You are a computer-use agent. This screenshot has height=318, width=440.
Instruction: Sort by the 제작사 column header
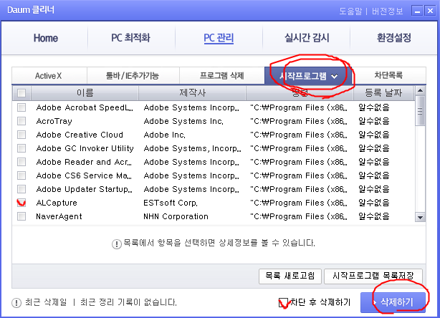(x=192, y=93)
